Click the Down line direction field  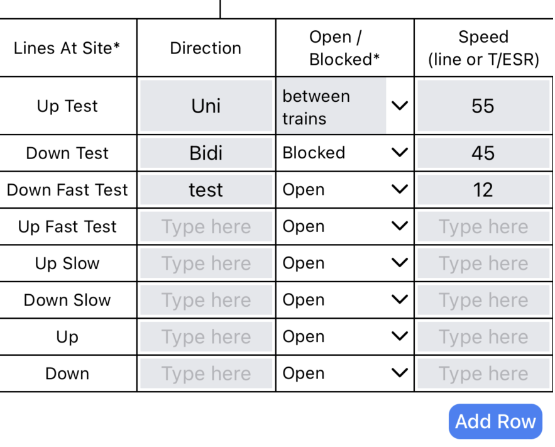point(206,373)
